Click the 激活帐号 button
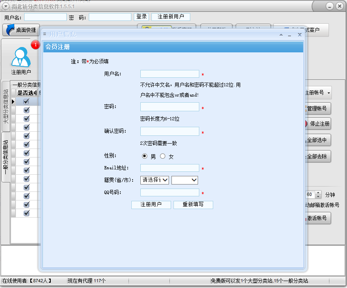347x288 pixels. (318, 218)
